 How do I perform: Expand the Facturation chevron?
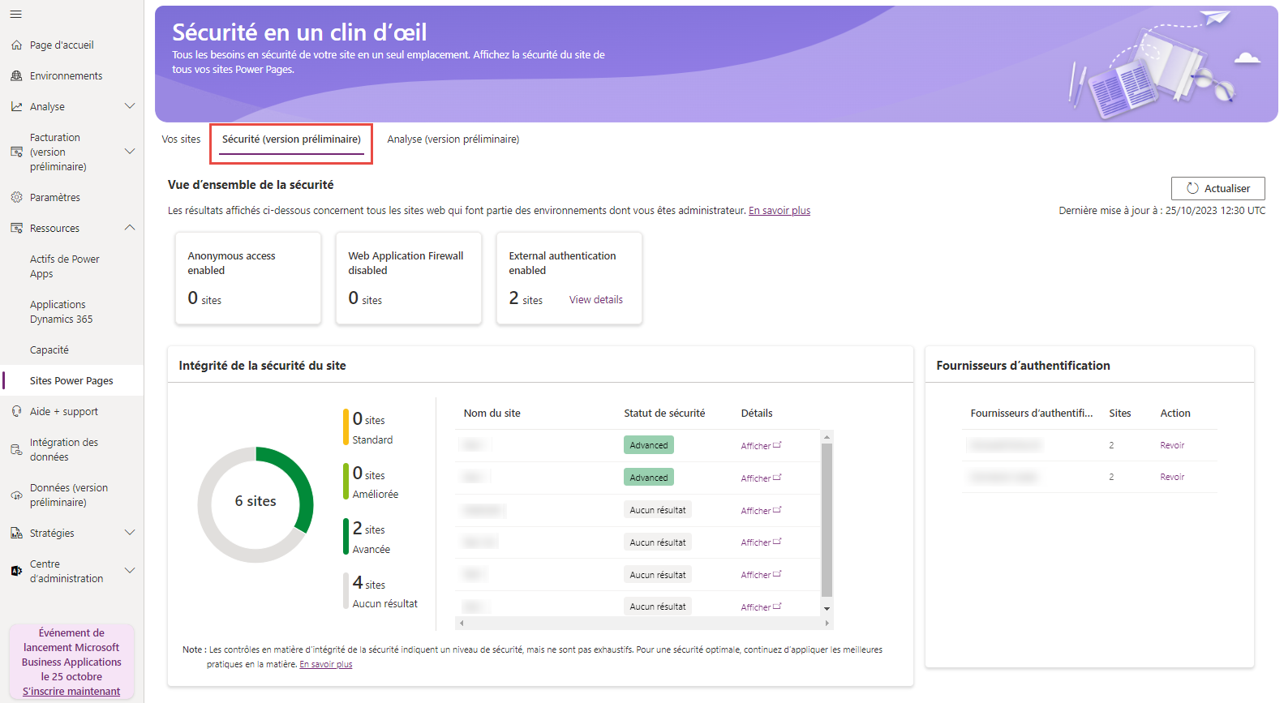130,152
